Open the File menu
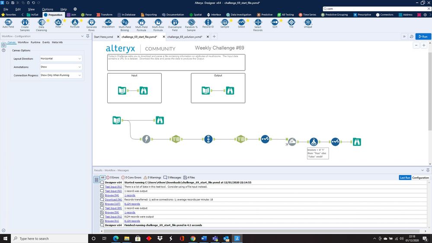The height and width of the screenshot is (243, 432). [6, 9]
